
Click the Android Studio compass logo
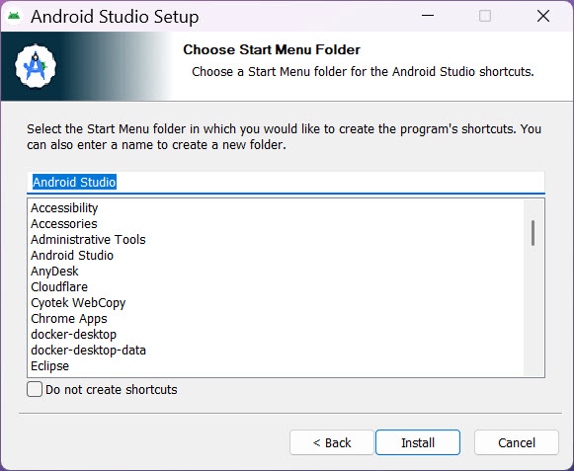(x=36, y=66)
